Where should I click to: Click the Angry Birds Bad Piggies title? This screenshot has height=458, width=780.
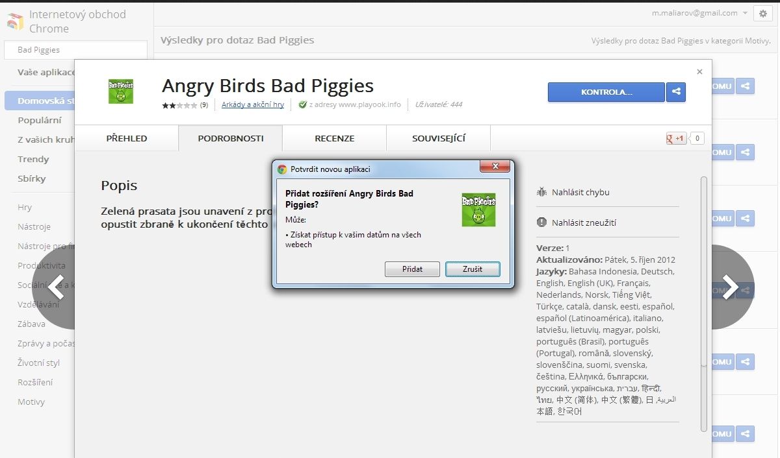(x=268, y=86)
